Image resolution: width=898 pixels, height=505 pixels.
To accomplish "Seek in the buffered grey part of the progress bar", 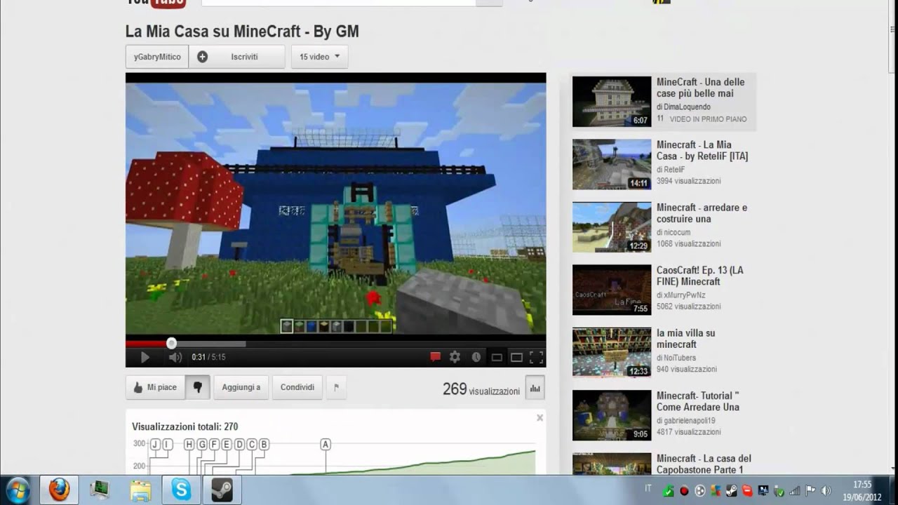I will point(210,344).
